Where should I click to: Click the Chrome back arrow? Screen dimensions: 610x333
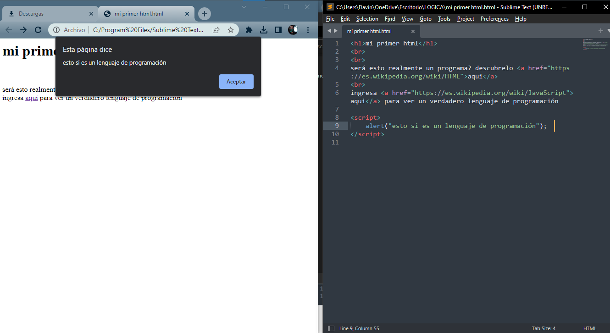(x=9, y=30)
